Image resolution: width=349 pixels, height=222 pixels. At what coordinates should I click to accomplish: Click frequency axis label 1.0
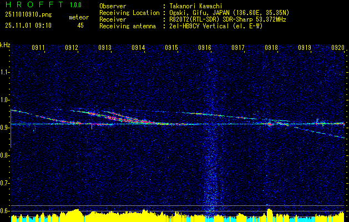4,100
